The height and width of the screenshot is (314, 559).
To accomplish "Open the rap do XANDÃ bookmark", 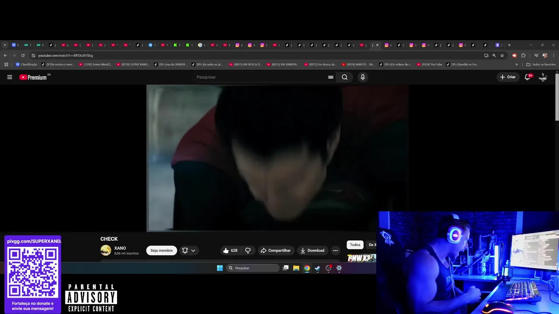I will 170,65.
